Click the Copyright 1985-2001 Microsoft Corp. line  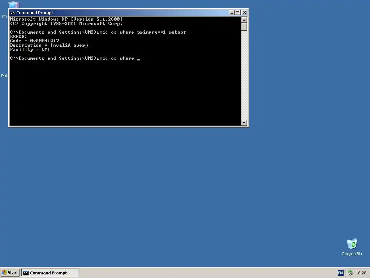click(66, 24)
